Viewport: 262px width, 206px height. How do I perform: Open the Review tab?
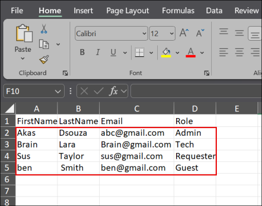click(246, 11)
